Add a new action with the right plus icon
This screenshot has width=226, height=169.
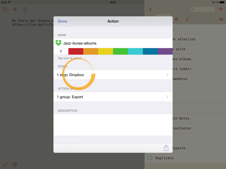click(x=221, y=9)
